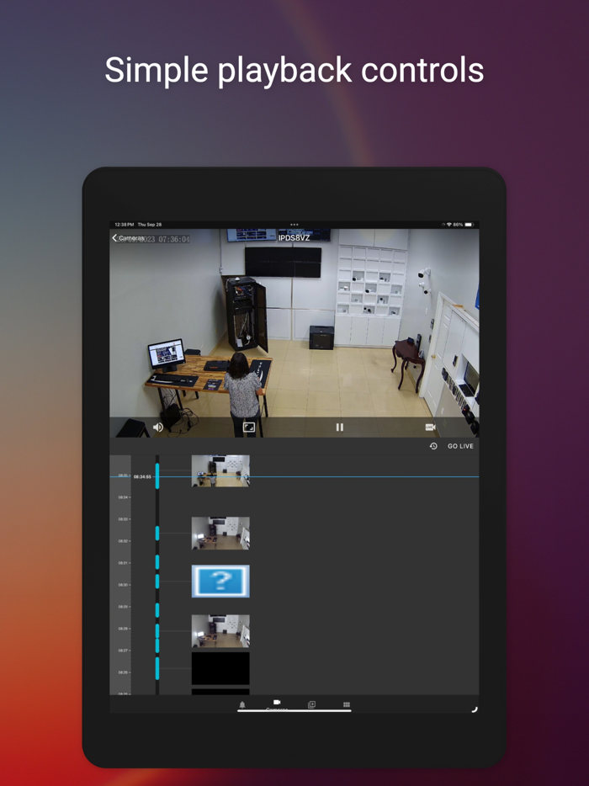Switch to live camera icon
Viewport: 589px width, 786px height.
pos(430,428)
